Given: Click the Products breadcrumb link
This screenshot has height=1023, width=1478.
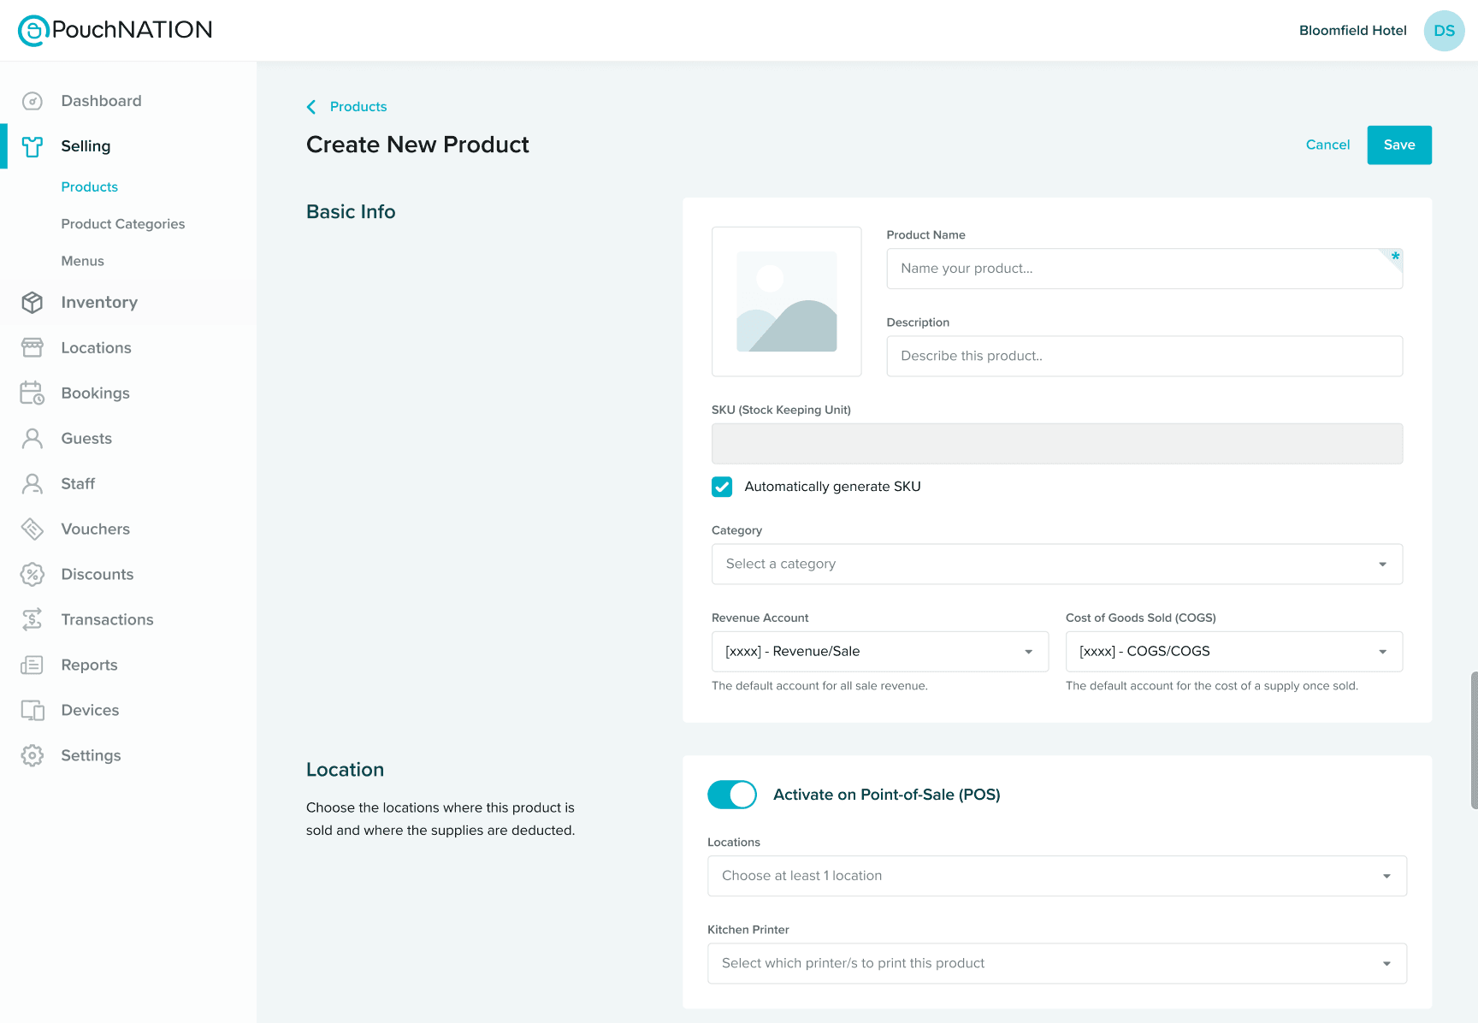Looking at the screenshot, I should tap(358, 106).
